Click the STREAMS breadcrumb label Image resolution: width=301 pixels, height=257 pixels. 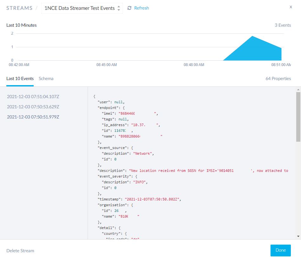click(x=19, y=8)
